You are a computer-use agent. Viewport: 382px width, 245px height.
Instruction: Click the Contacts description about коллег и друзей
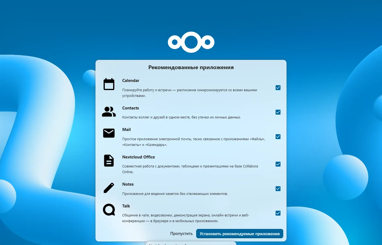[181, 117]
